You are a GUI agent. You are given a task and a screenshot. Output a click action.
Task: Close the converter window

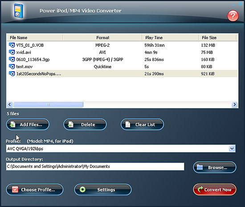click(240, 4)
